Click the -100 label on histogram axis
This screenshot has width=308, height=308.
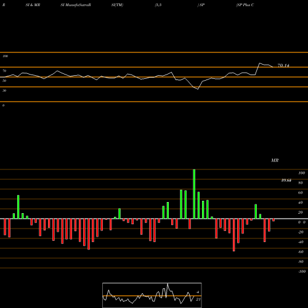302,272
